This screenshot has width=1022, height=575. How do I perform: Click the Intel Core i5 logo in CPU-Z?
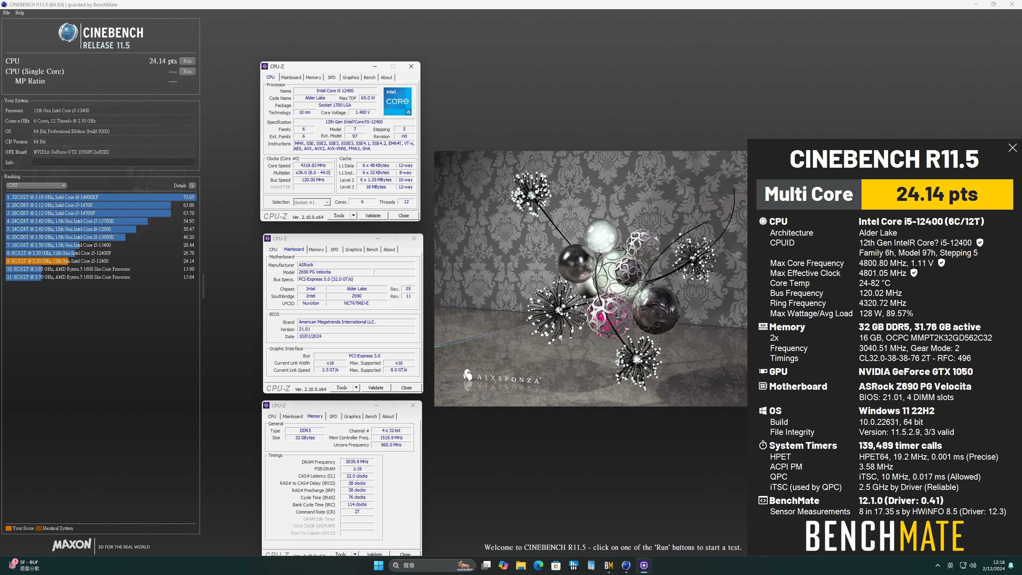(x=398, y=101)
